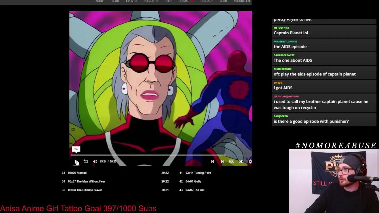The image size is (379, 213).
Task: Click chat username FORMERLY_CHUCKS
Action: pos(285,42)
